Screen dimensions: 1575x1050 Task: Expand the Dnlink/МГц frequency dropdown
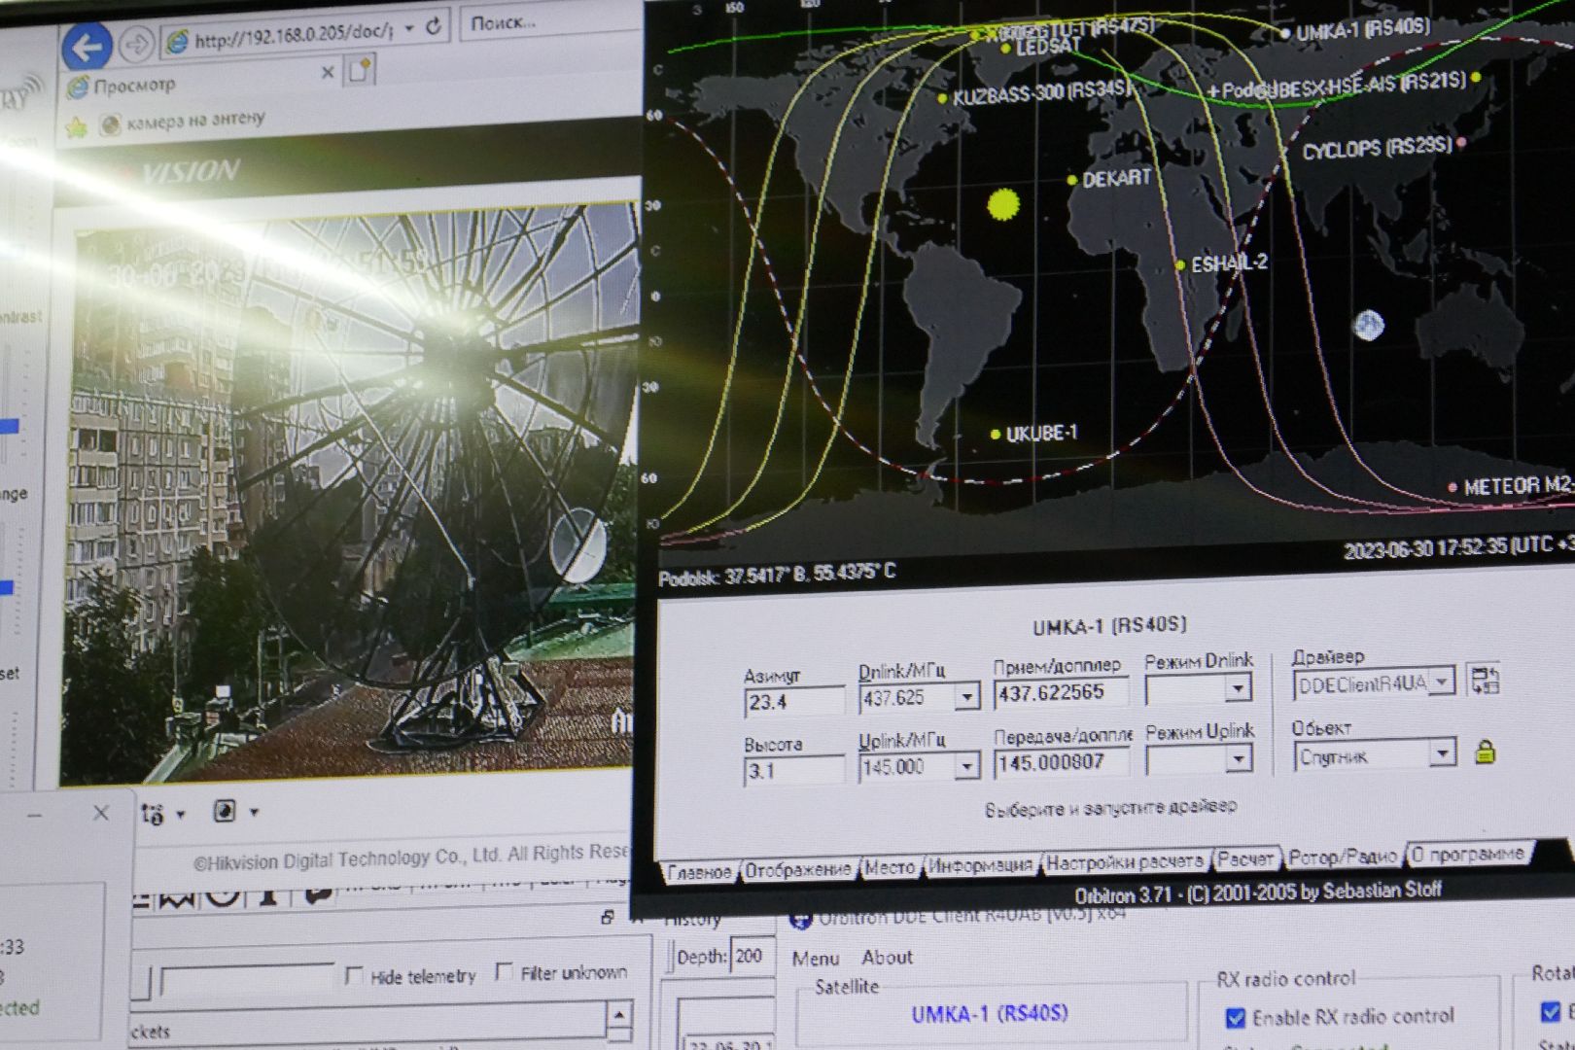point(967,696)
